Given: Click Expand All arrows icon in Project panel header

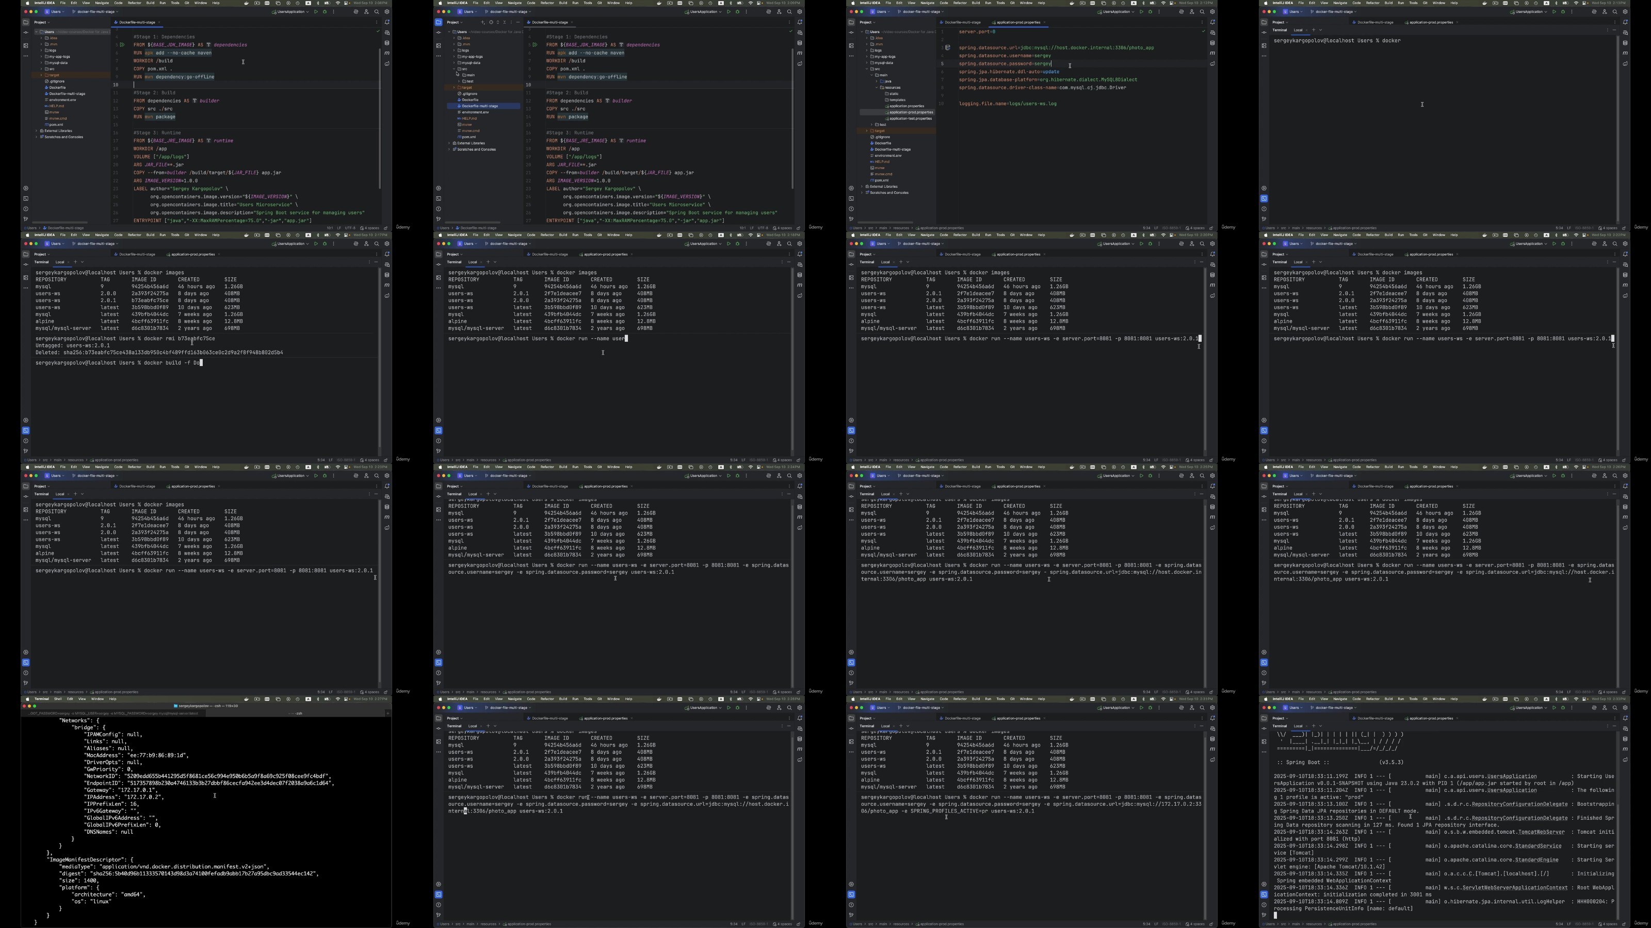Looking at the screenshot, I should [x=498, y=22].
